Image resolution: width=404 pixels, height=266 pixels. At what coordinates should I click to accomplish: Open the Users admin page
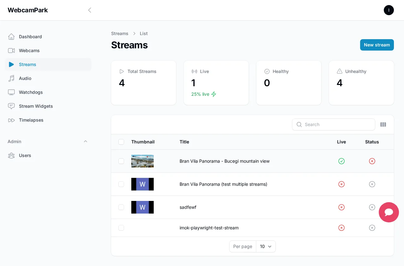pos(25,155)
